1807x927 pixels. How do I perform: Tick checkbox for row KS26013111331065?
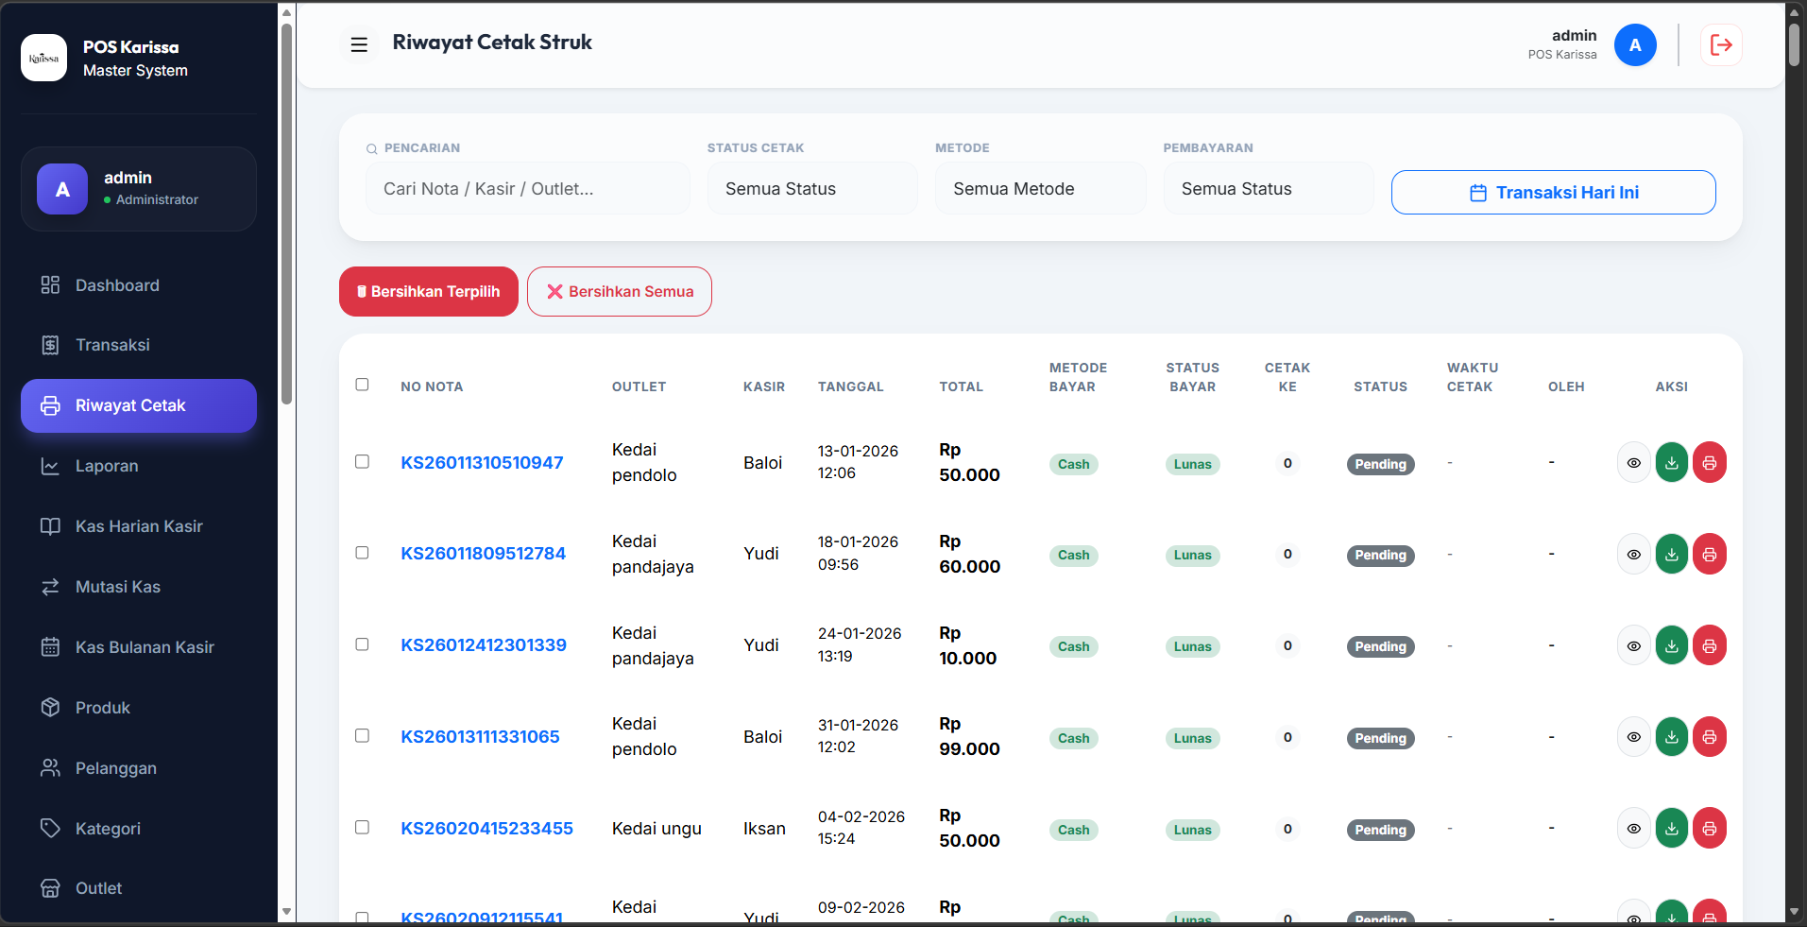(x=362, y=735)
